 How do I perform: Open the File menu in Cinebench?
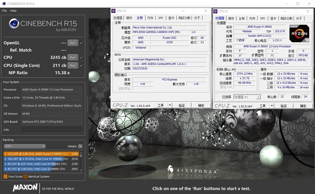[x=4, y=11]
